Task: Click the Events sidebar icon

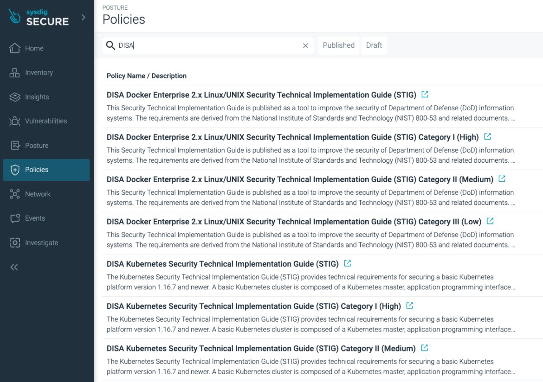Action: click(16, 218)
